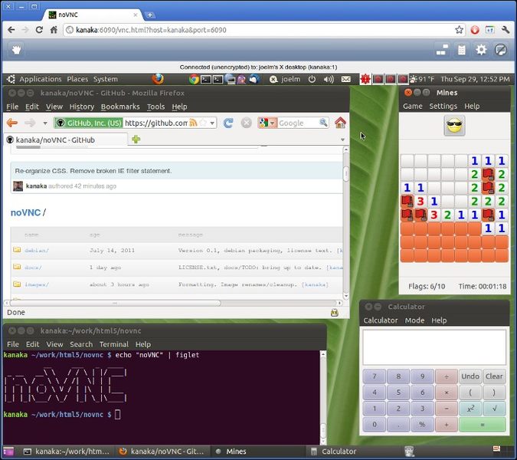The width and height of the screenshot is (517, 460).
Task: Click the Firefox launcher icon in GNOME panel
Action: coord(158,79)
